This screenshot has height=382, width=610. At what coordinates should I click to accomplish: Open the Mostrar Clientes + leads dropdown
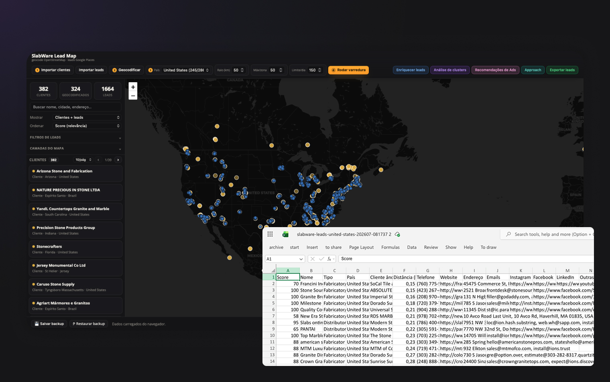click(x=87, y=118)
